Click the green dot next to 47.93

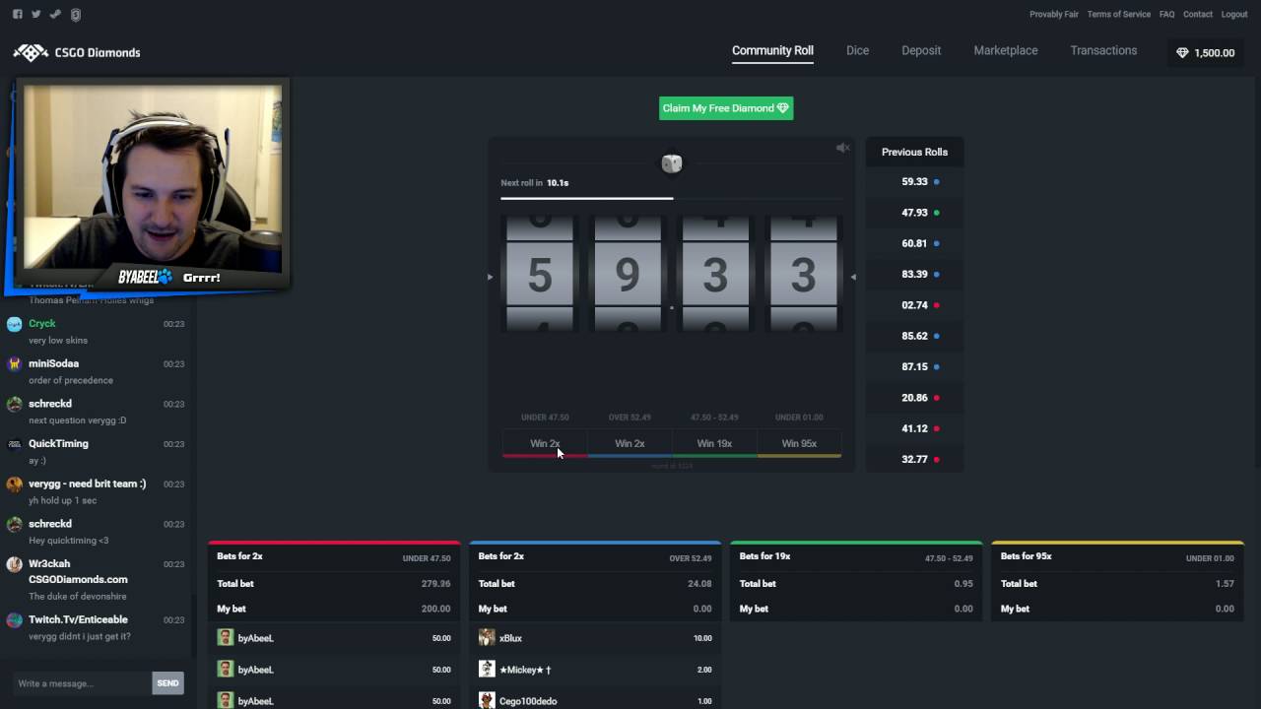(x=936, y=213)
